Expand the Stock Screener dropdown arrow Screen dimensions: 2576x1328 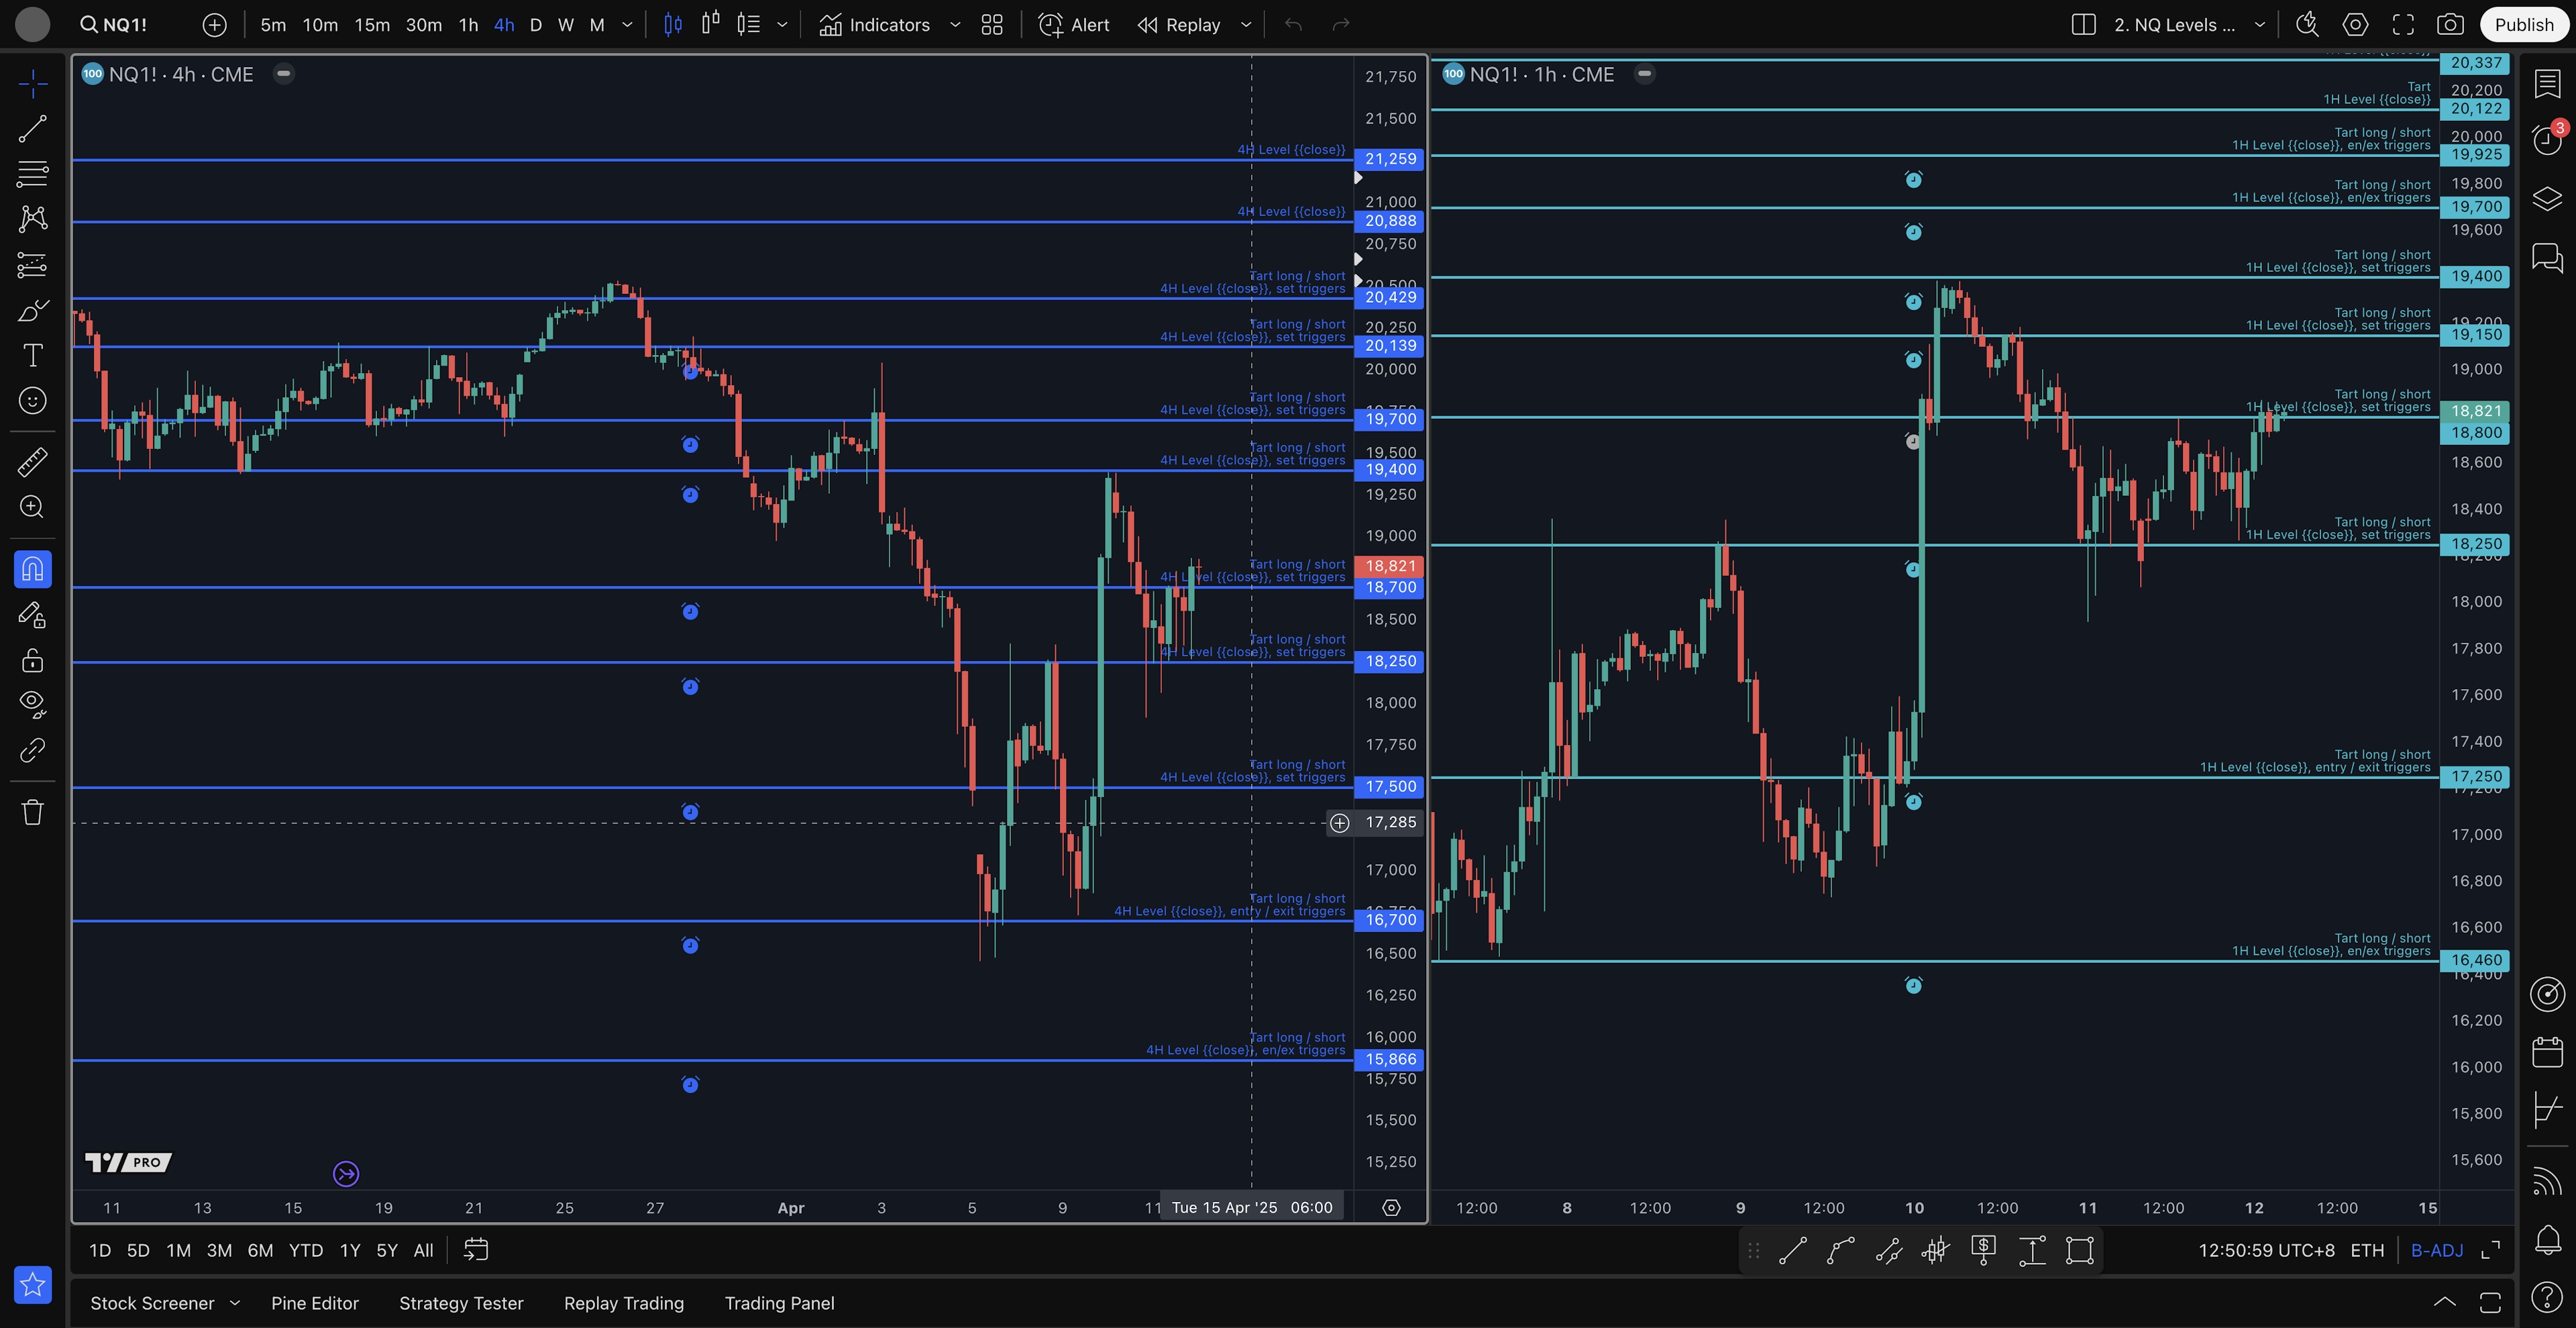pos(235,1302)
